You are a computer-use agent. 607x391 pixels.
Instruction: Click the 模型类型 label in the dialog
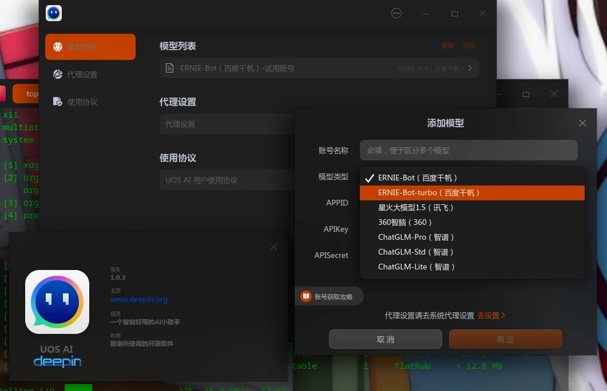(334, 176)
